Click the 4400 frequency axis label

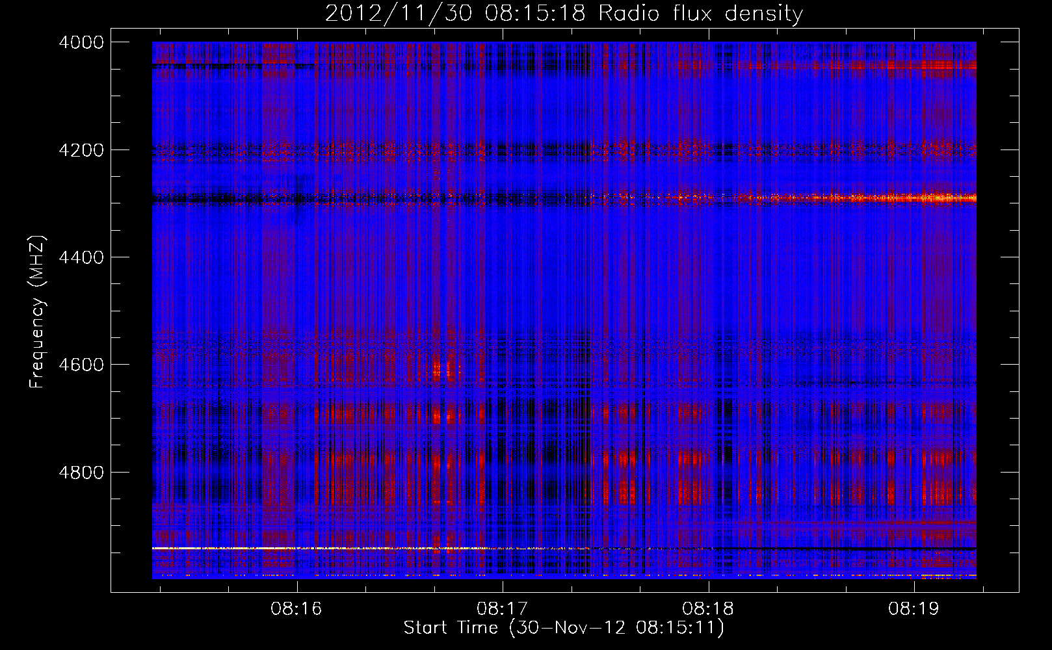(81, 257)
